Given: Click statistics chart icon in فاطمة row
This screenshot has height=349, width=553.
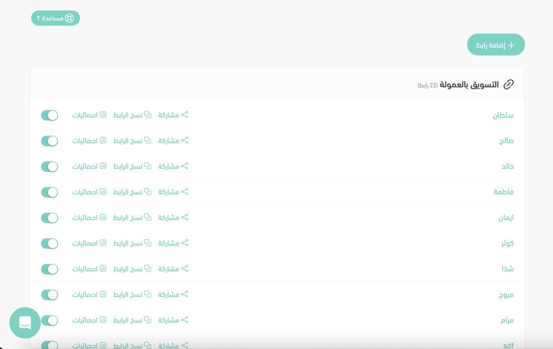Looking at the screenshot, I should point(103,191).
